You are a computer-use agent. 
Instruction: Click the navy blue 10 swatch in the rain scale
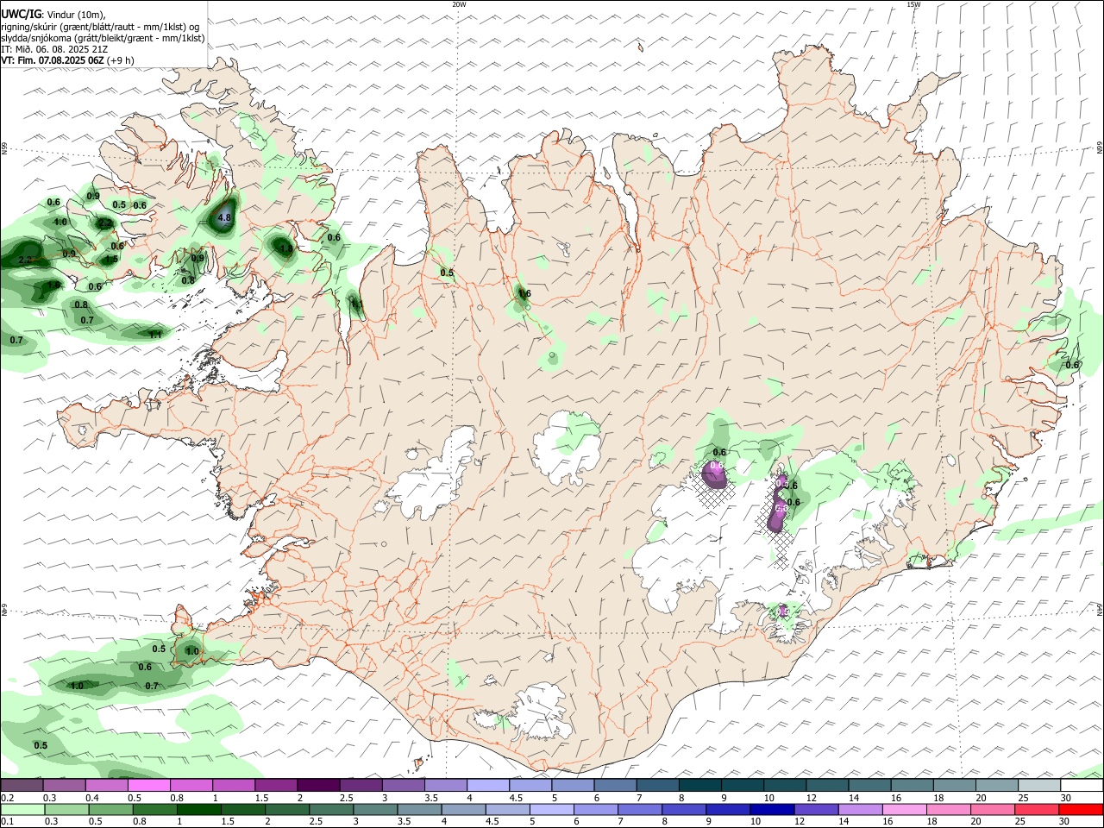(772, 809)
